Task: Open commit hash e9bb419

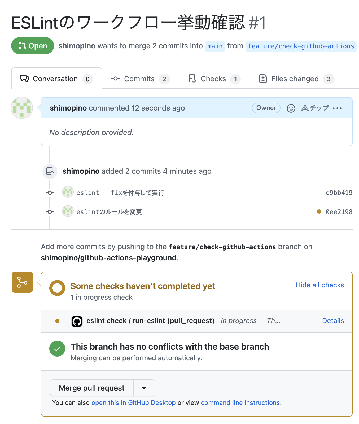Action: pyautogui.click(x=339, y=193)
